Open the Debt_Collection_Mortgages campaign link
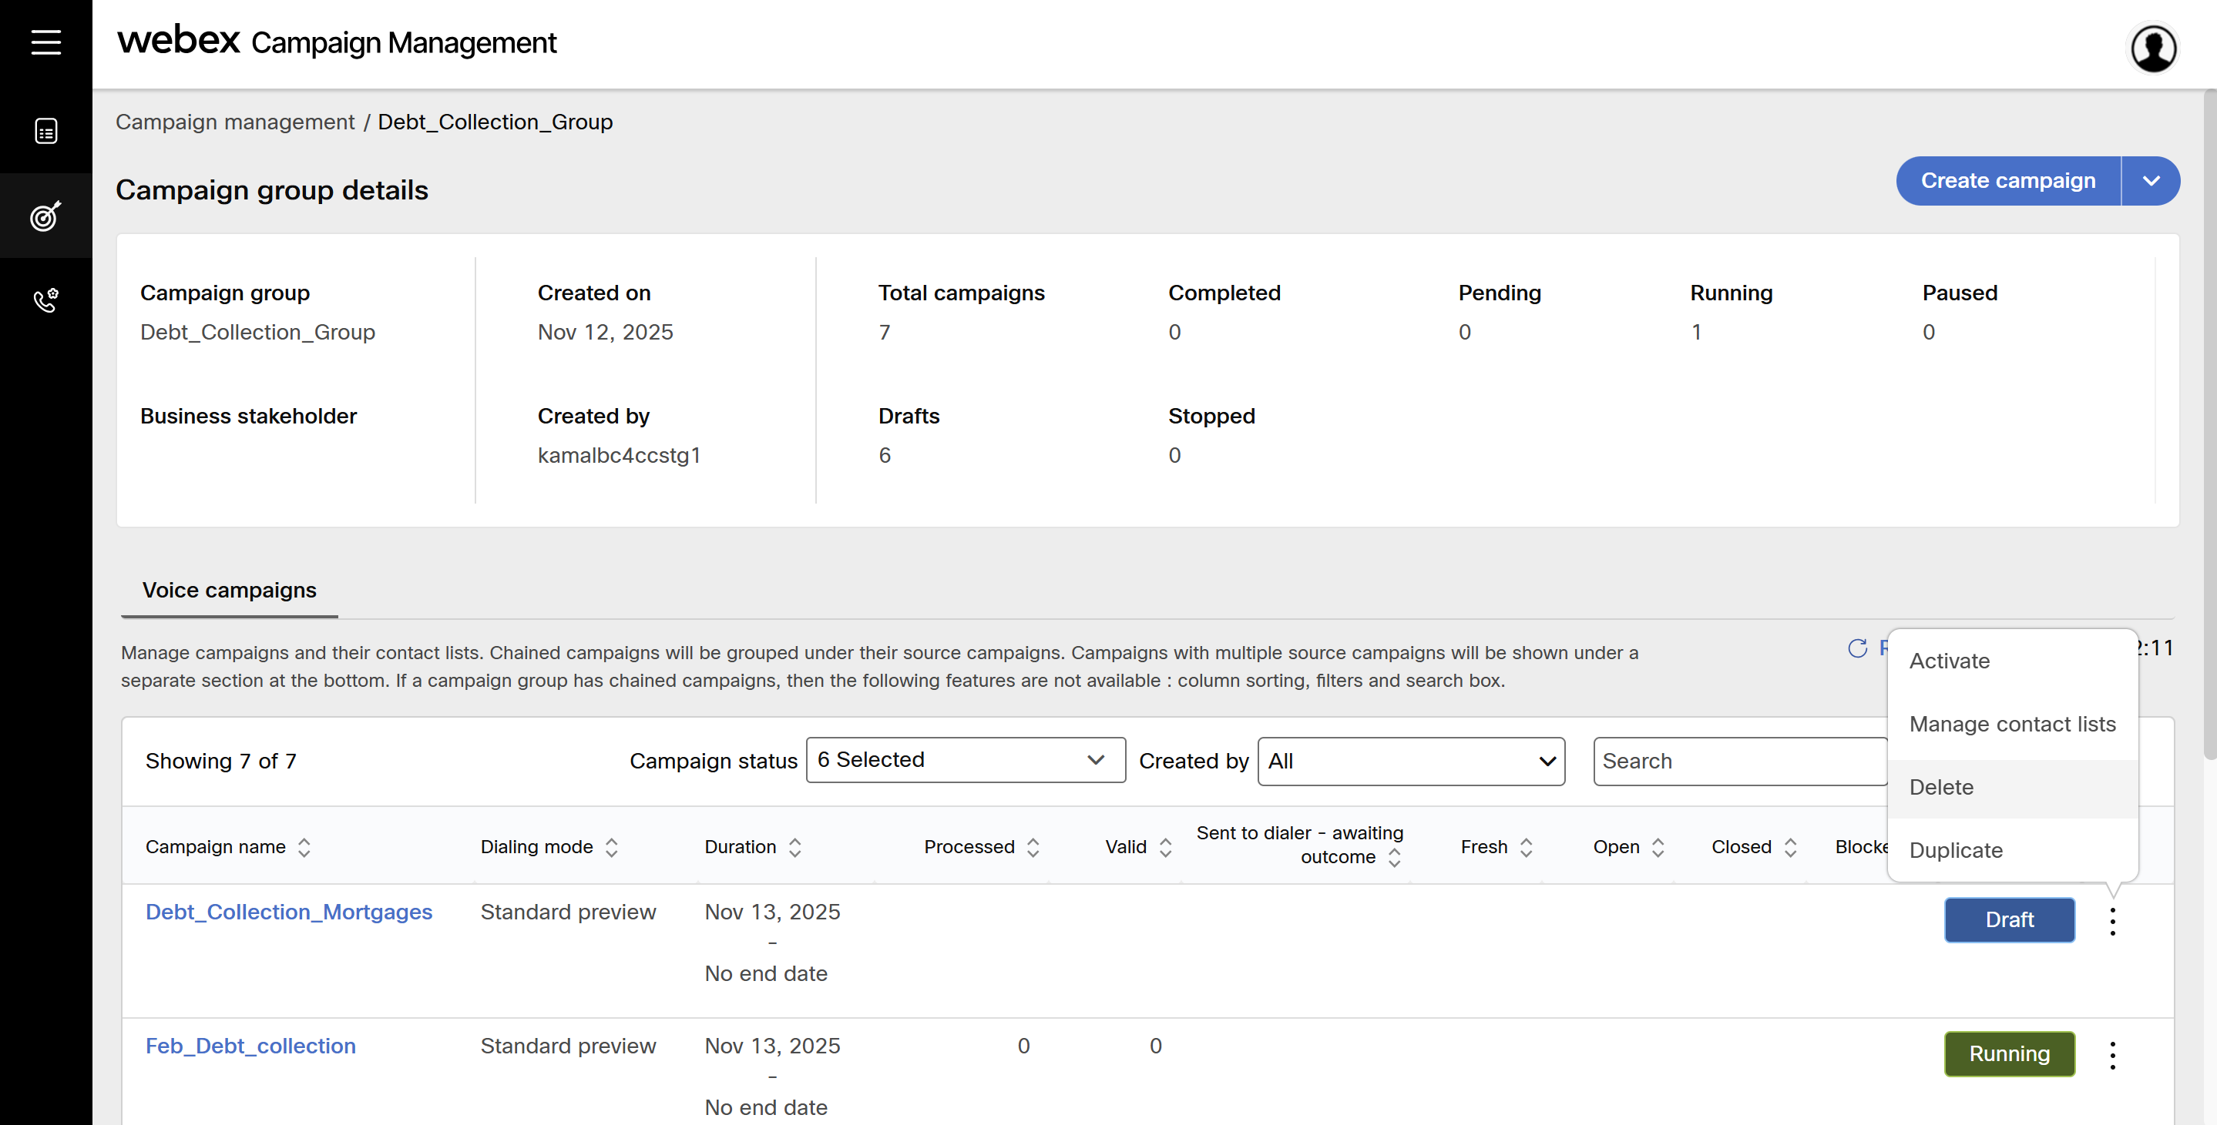 click(288, 912)
